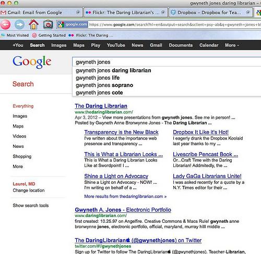This screenshot has width=261, height=254.
Task: Click the Google search text box
Action: click(x=167, y=62)
